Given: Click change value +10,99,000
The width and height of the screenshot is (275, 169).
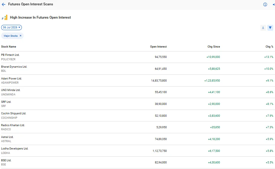Looking at the screenshot, I should coord(213,57).
